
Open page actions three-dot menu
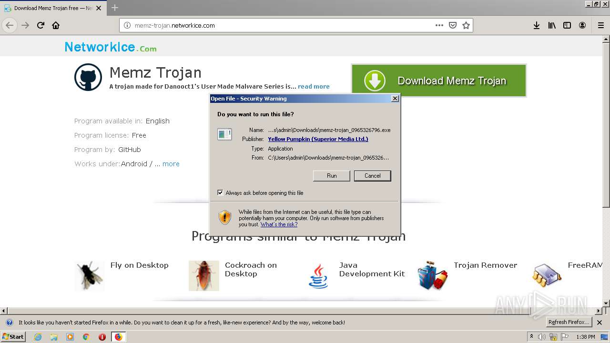(x=439, y=25)
